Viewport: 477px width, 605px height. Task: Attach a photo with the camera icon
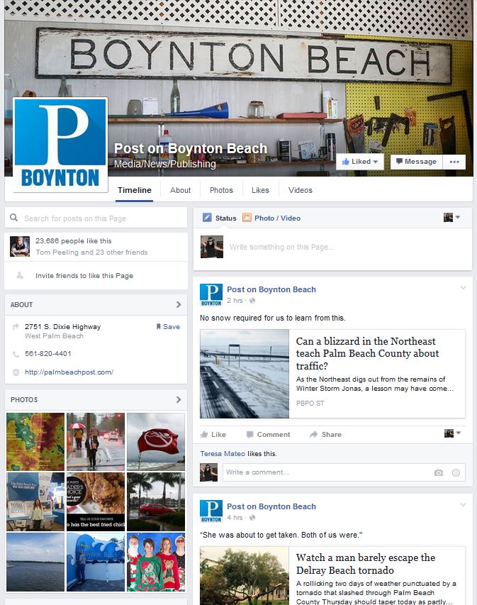[x=439, y=472]
